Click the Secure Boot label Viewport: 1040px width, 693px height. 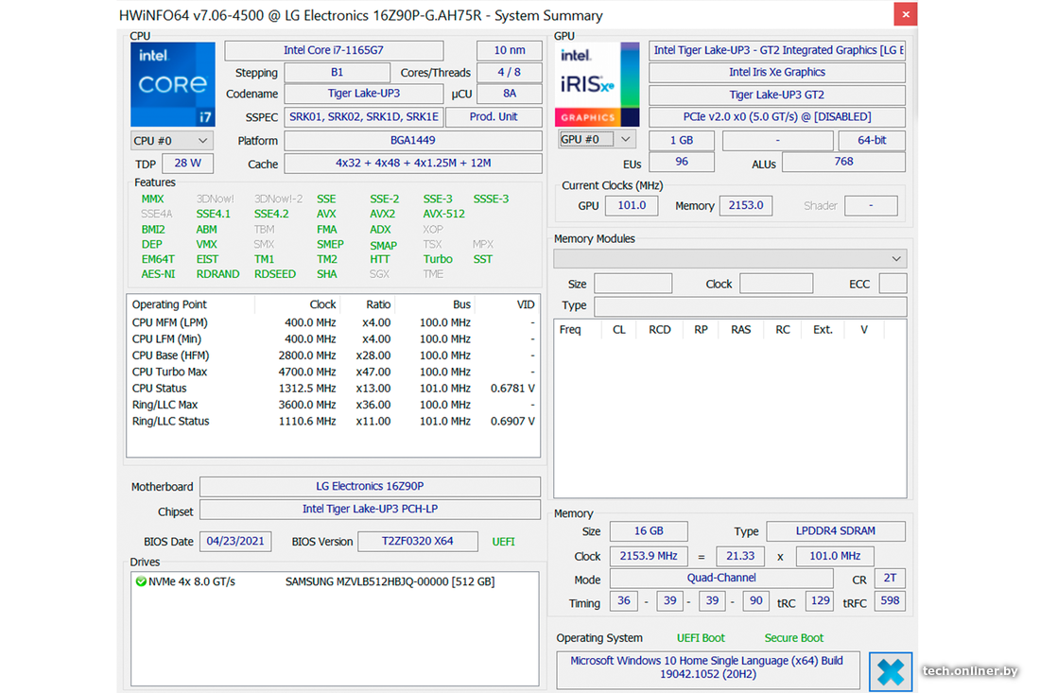click(x=793, y=638)
